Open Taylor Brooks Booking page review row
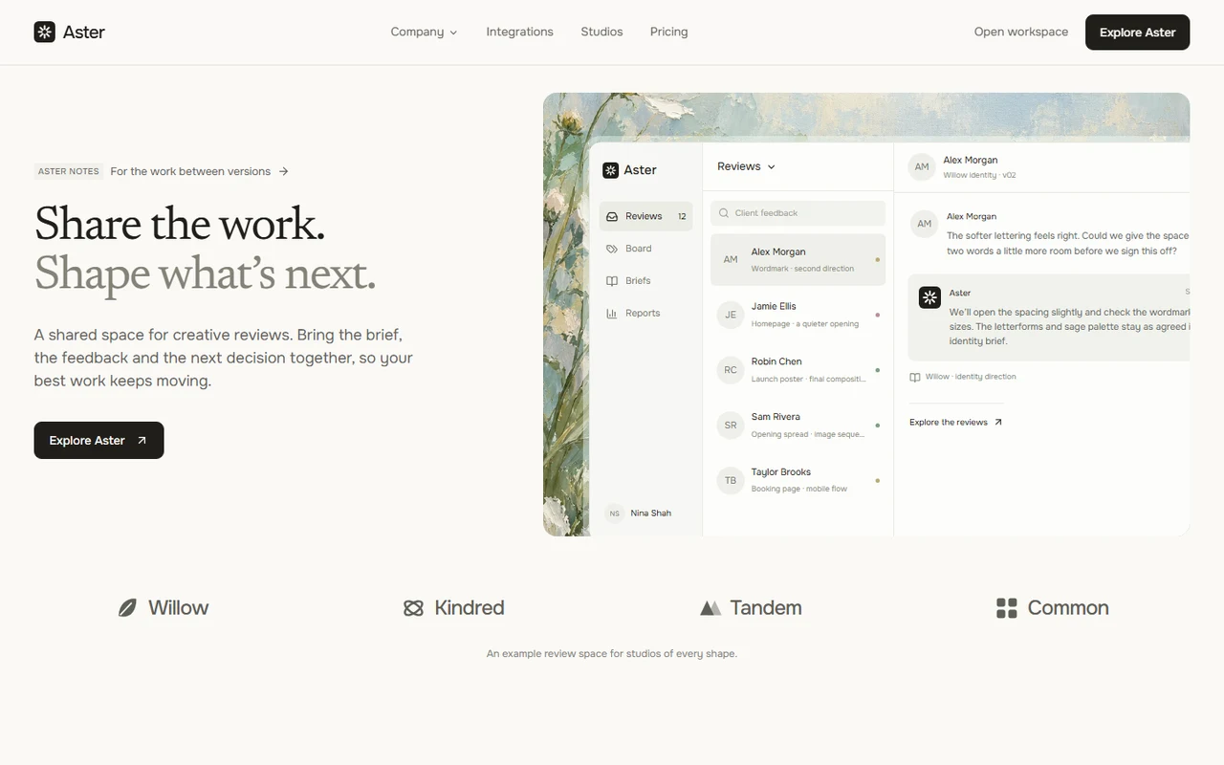Viewport: 1224px width, 765px height. [798, 480]
